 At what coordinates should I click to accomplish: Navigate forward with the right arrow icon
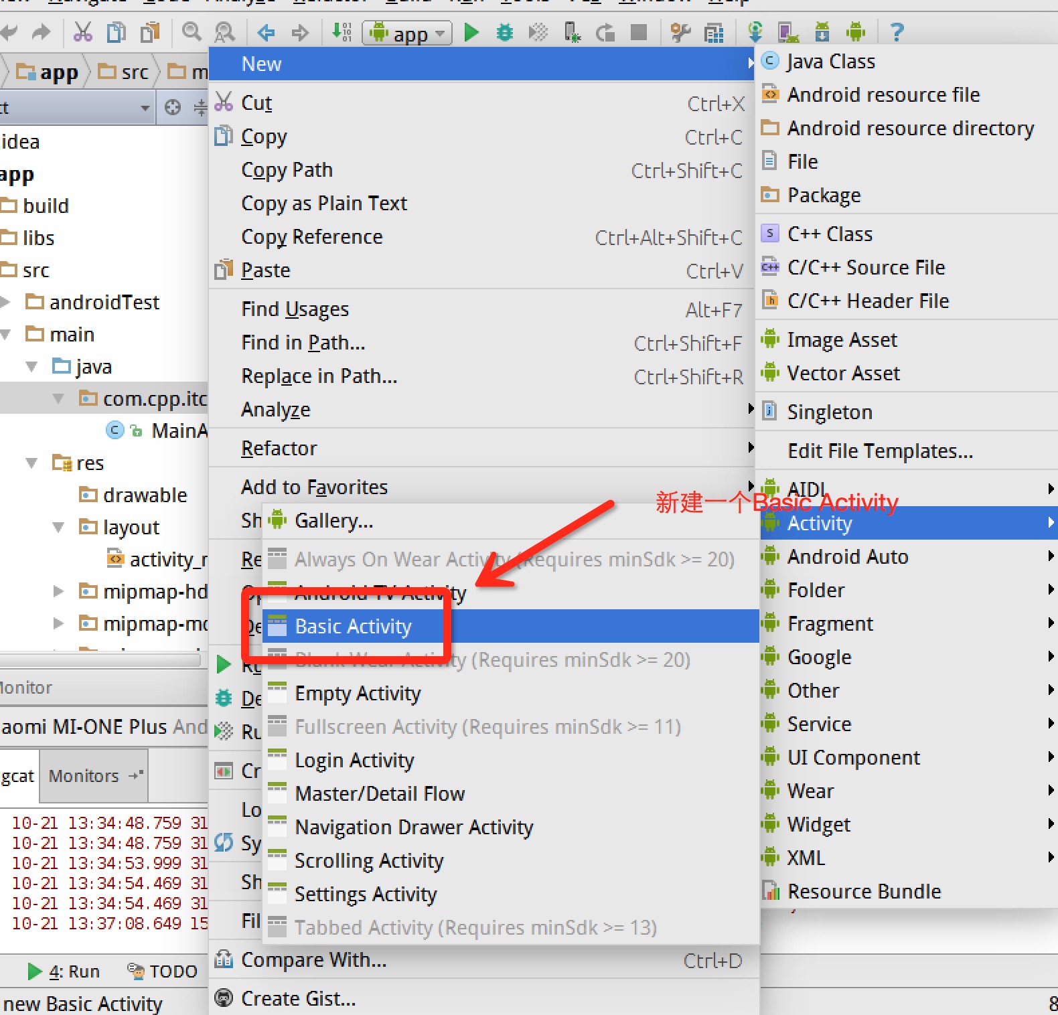point(300,31)
